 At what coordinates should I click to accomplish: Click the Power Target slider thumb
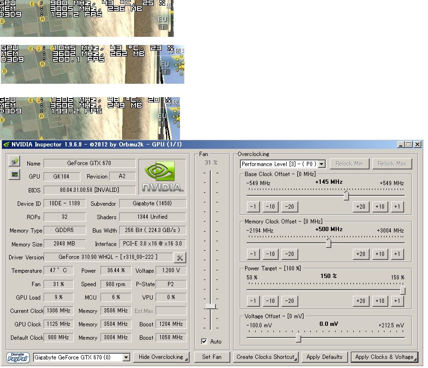[x=402, y=290]
